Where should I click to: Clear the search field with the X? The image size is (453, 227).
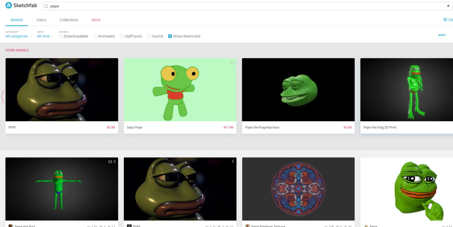[448, 6]
